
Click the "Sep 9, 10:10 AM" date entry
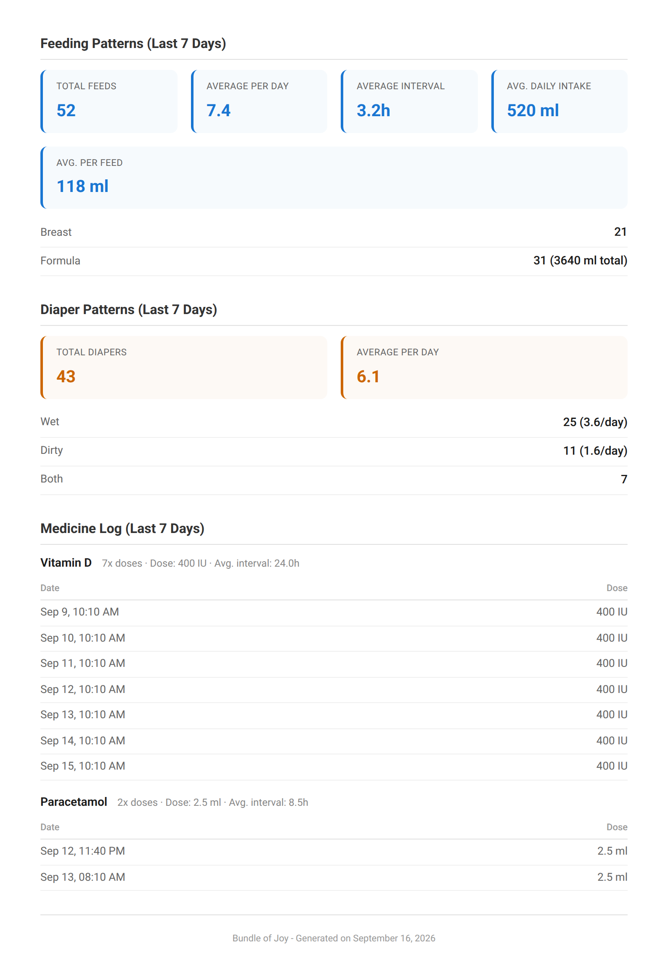(80, 612)
